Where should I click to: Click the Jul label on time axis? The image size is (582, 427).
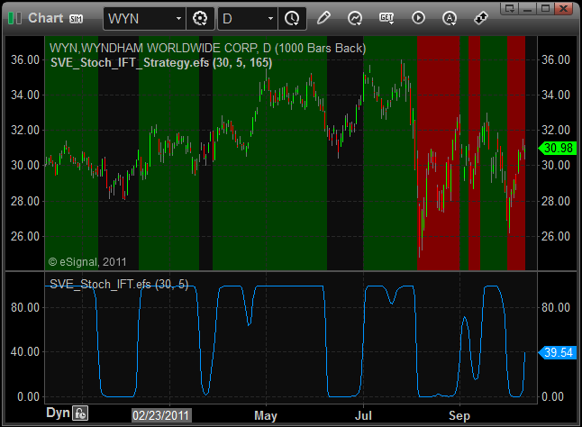point(363,415)
